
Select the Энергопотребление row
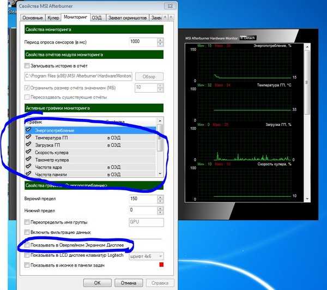(x=90, y=130)
